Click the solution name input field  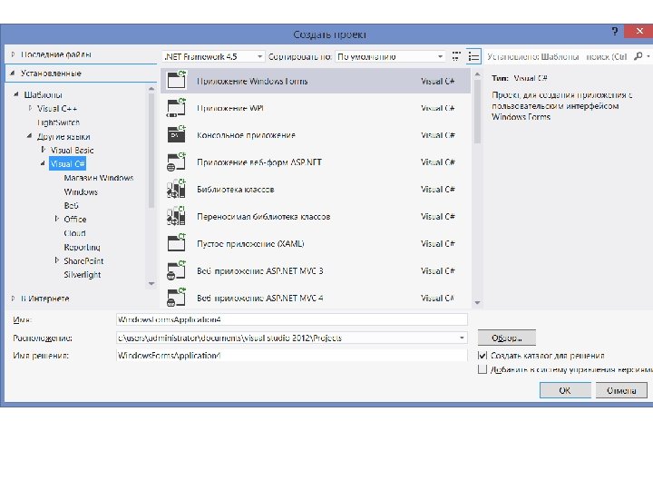(x=291, y=356)
